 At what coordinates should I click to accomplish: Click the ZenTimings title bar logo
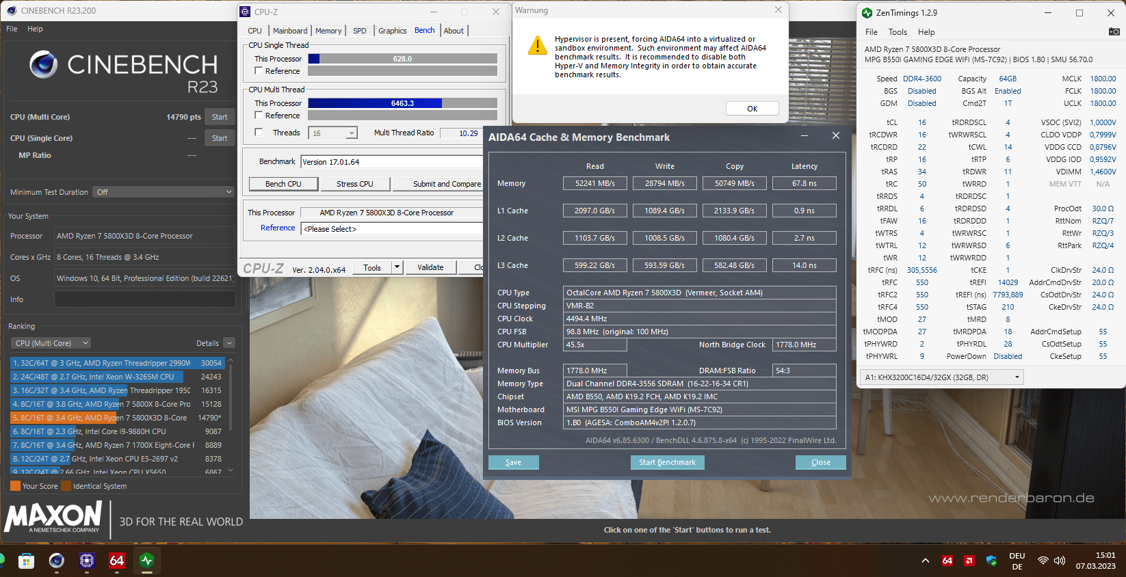[867, 13]
